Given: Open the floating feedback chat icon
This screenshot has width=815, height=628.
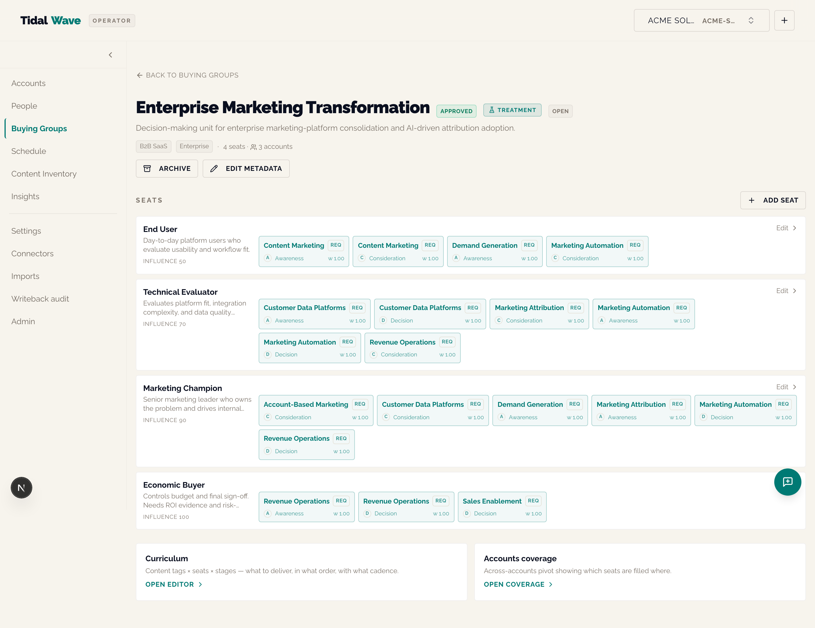Looking at the screenshot, I should pyautogui.click(x=787, y=482).
